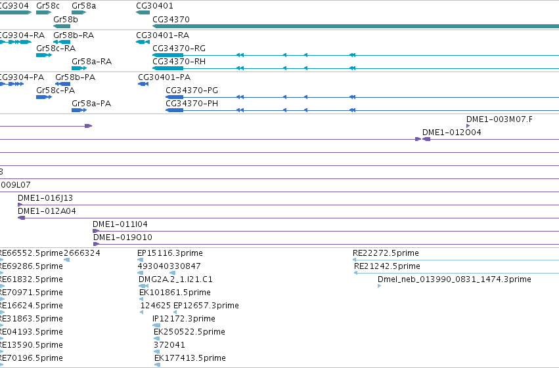Screen dimensions: 559x368
Task: Open the EK250522.5prime EST label
Action: [189, 332]
